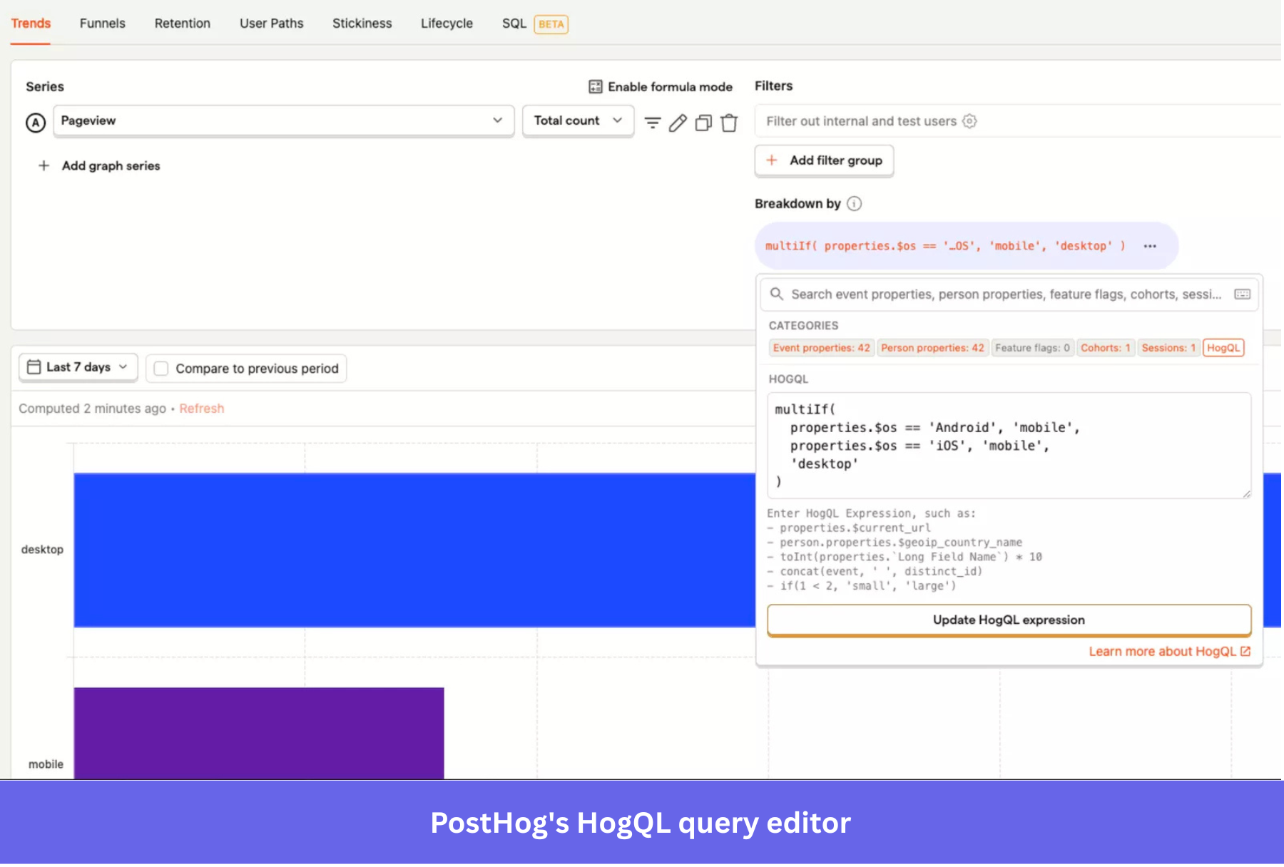Click the BETA badge next to SQL
The height and width of the screenshot is (867, 1284).
[551, 24]
